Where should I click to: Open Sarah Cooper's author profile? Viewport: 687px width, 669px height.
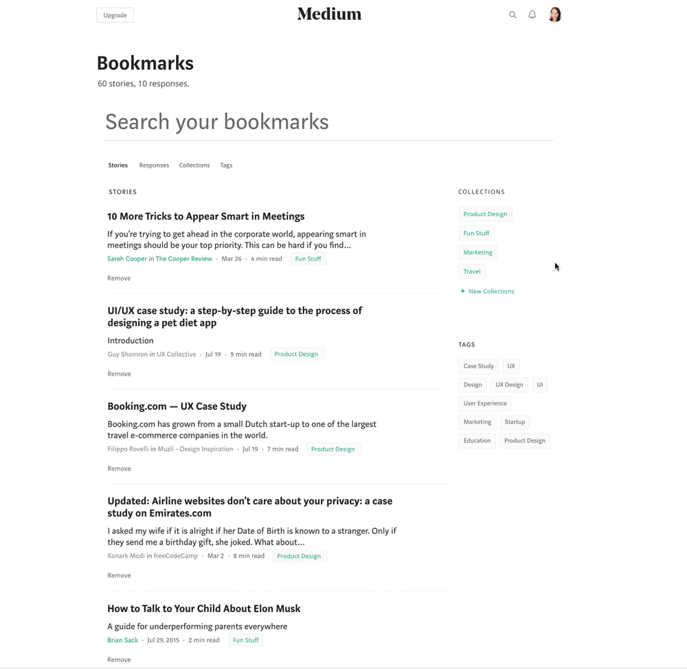click(126, 258)
